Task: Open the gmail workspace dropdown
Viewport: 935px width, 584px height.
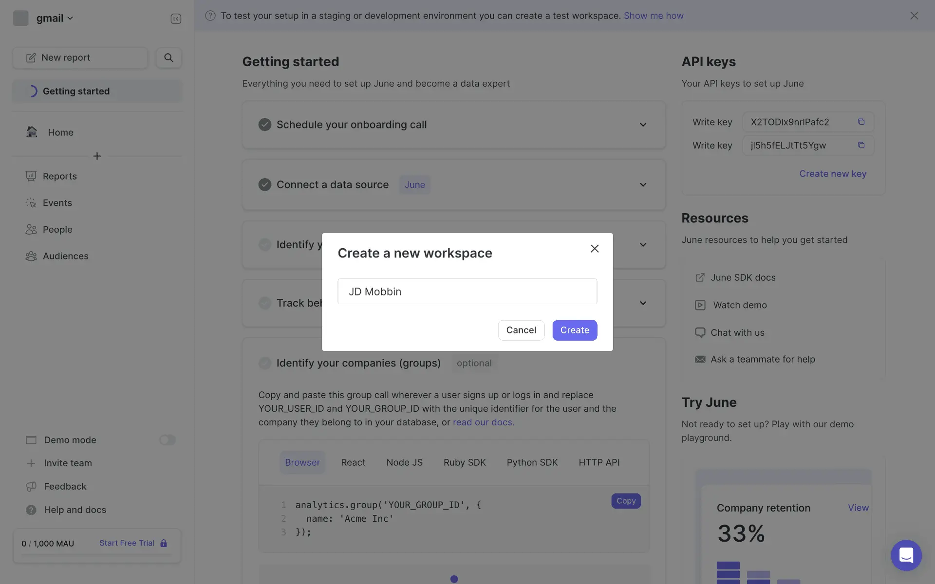Action: 54,18
